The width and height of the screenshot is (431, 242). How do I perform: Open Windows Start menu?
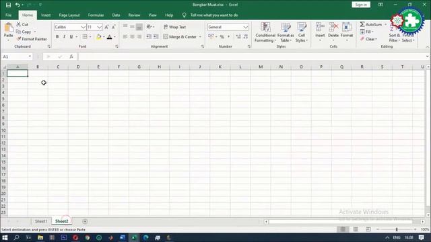coord(5,237)
